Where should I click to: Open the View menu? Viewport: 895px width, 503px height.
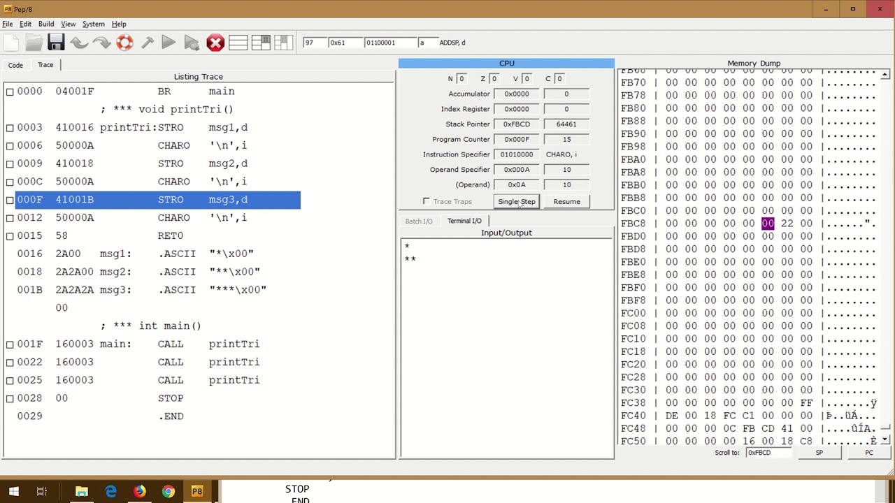(x=68, y=24)
